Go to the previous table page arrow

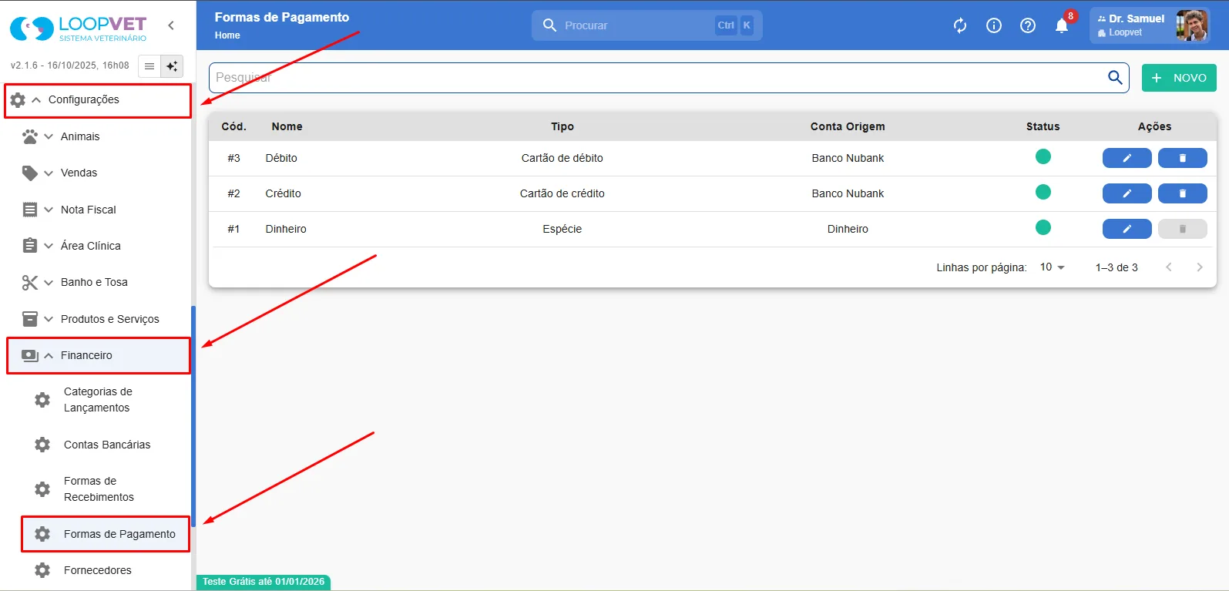[1169, 267]
